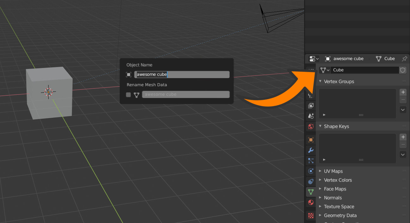
Task: Click the Vertex Groups panel drag handle
Action: [404, 81]
